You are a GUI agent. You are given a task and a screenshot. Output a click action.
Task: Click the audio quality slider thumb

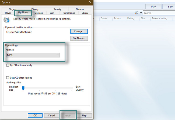(23, 88)
